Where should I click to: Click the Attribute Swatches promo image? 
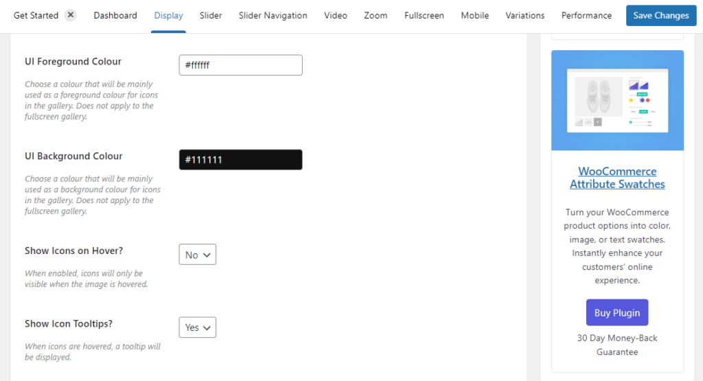click(x=617, y=100)
